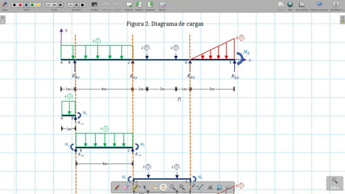Pick the black pen color
345x194 pixels.
pyautogui.click(x=14, y=5)
